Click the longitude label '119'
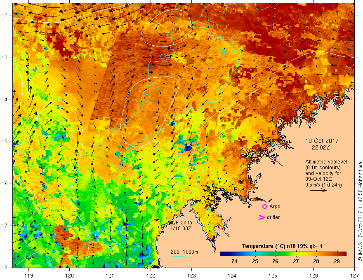Image resolution: width=363 pixels, height=280 pixels. click(x=29, y=275)
